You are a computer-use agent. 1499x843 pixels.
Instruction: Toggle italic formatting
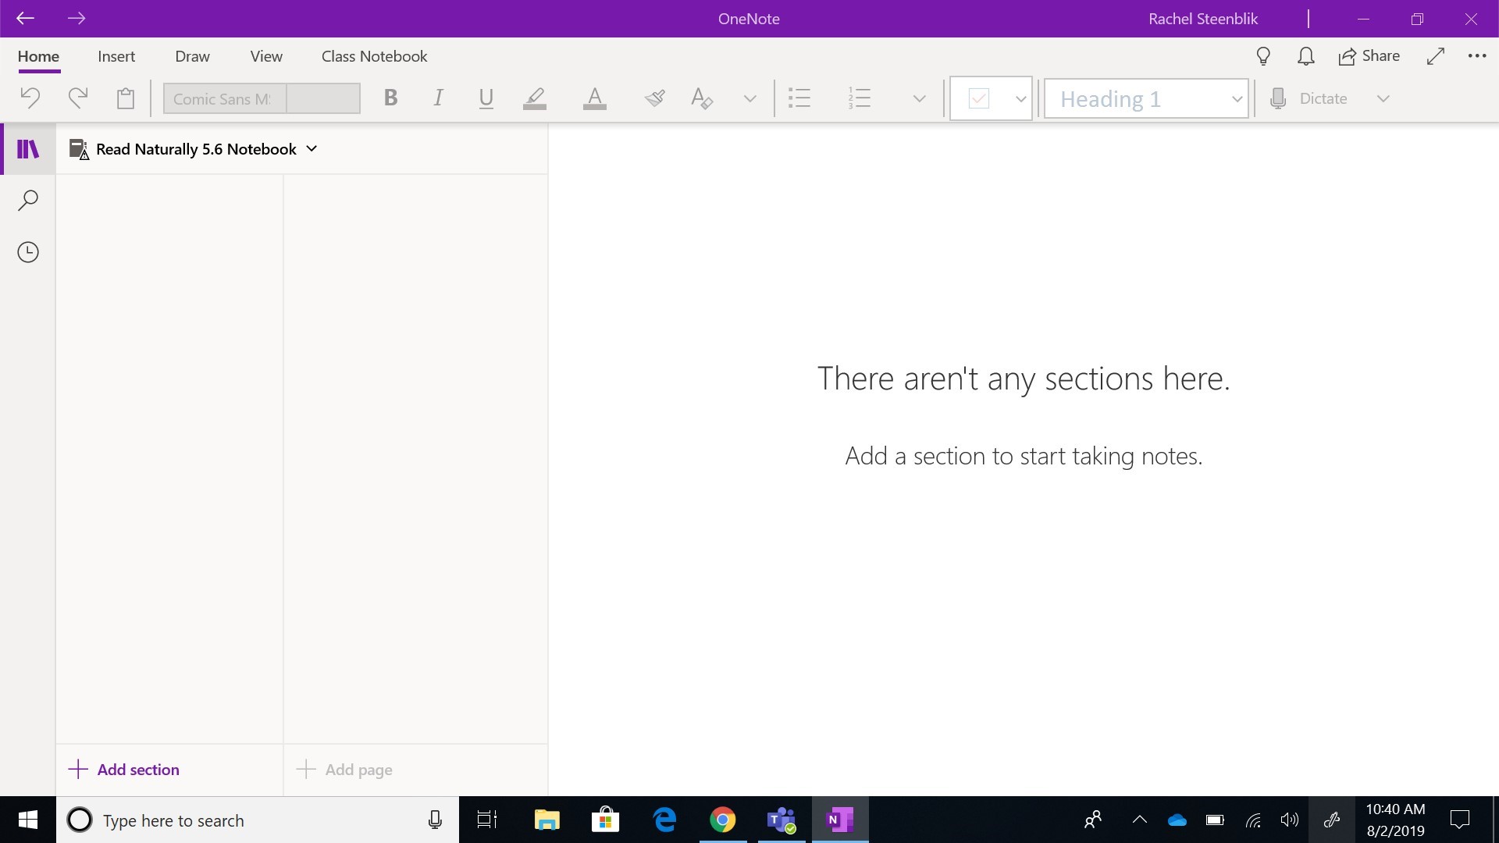438,98
